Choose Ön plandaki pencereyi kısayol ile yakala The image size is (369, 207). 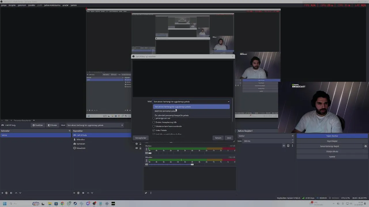coord(191,115)
